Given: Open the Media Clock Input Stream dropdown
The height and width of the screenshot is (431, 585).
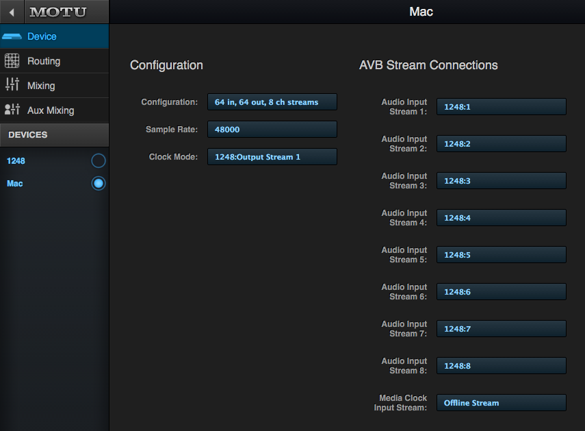Looking at the screenshot, I should click(x=502, y=403).
